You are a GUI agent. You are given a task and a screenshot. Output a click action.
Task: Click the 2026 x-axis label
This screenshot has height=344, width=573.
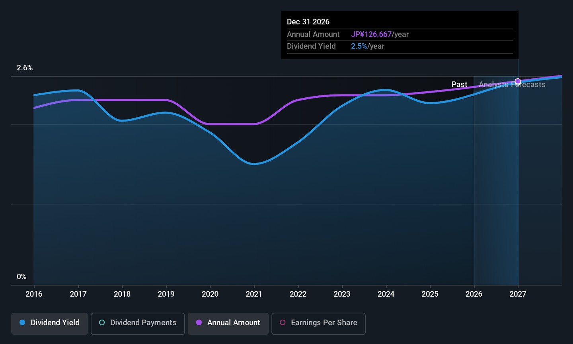coord(474,294)
